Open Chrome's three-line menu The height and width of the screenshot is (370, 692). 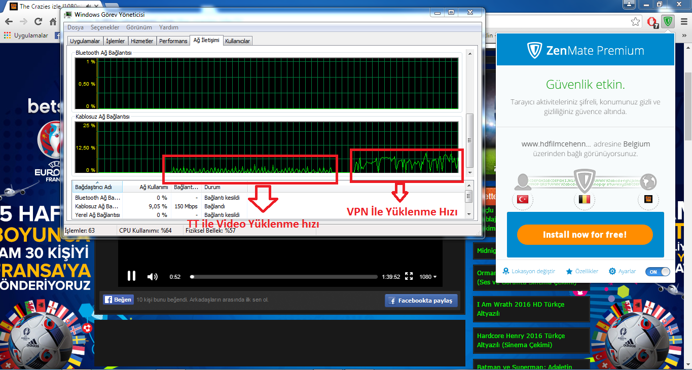[x=682, y=22]
